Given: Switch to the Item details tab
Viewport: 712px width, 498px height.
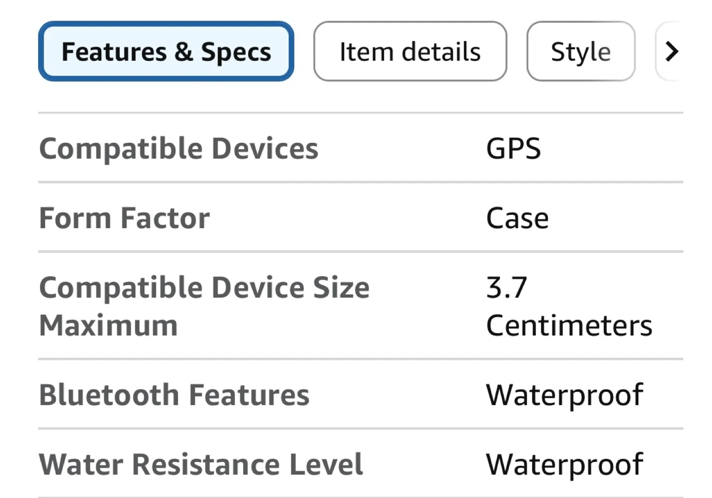Looking at the screenshot, I should (410, 51).
